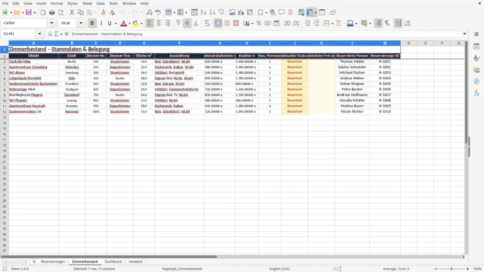Screen dimensions: 484x272
Task: Open the sidebar Gallery panel icon
Action: [476, 70]
